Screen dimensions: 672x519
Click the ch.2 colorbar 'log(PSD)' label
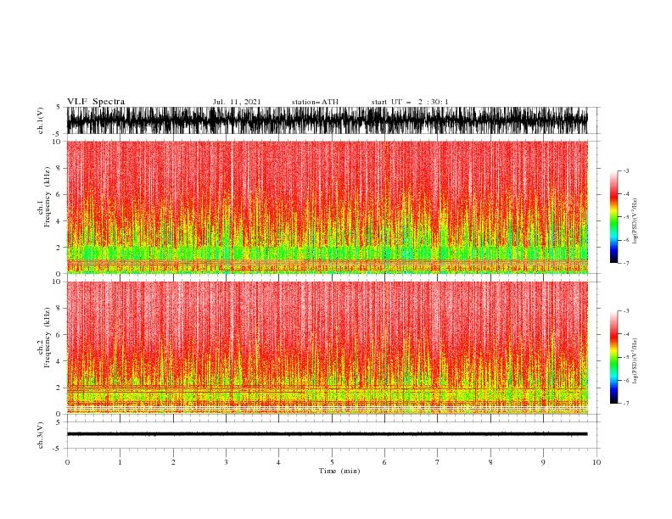tap(636, 361)
